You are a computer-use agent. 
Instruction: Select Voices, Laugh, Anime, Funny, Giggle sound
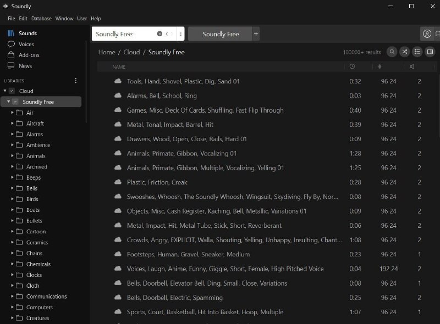[x=225, y=269]
